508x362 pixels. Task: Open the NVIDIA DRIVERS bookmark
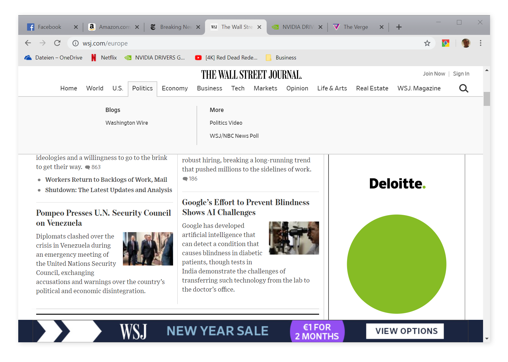155,58
